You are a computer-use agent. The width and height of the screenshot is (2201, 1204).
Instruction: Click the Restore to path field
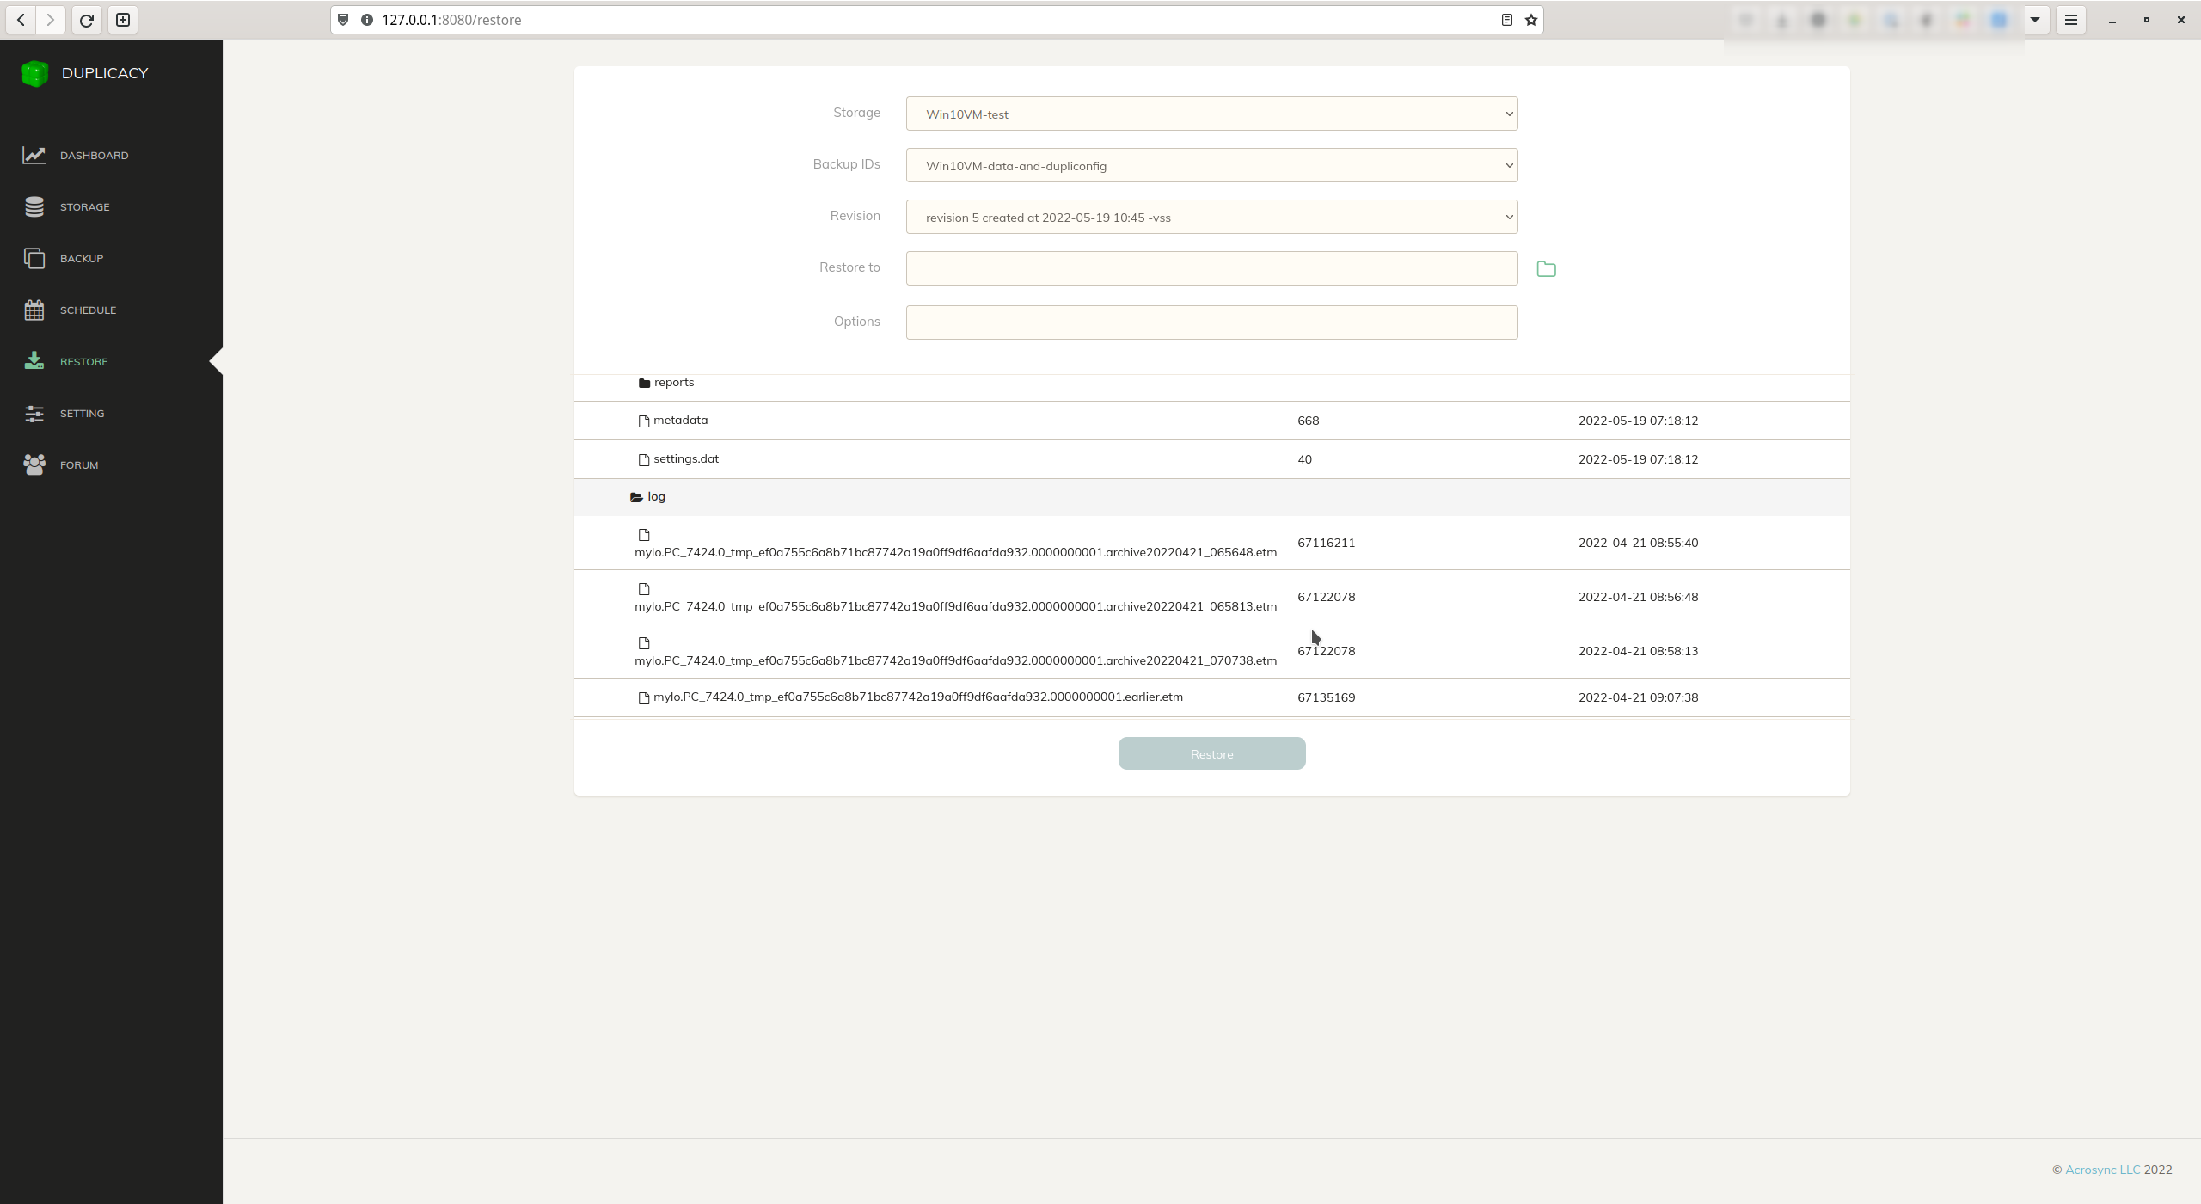click(x=1211, y=268)
